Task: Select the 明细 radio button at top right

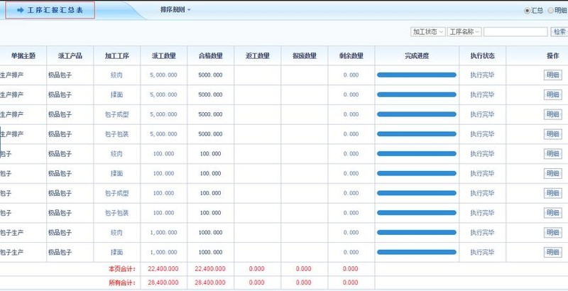Action: click(551, 11)
